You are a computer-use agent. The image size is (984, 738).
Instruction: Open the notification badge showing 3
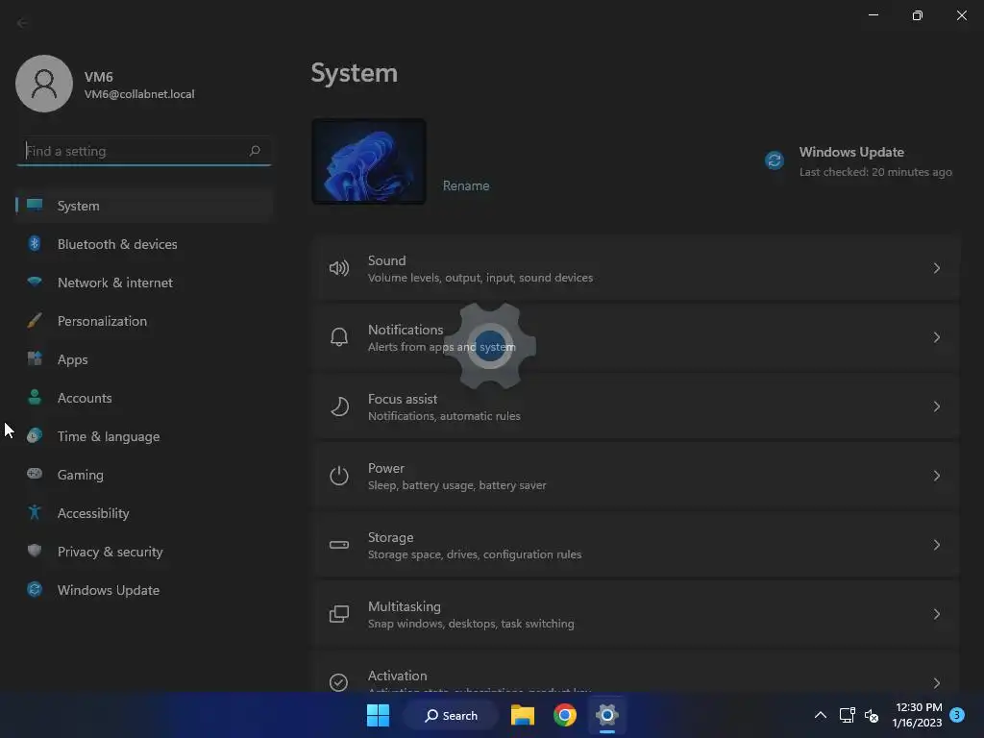coord(957,714)
